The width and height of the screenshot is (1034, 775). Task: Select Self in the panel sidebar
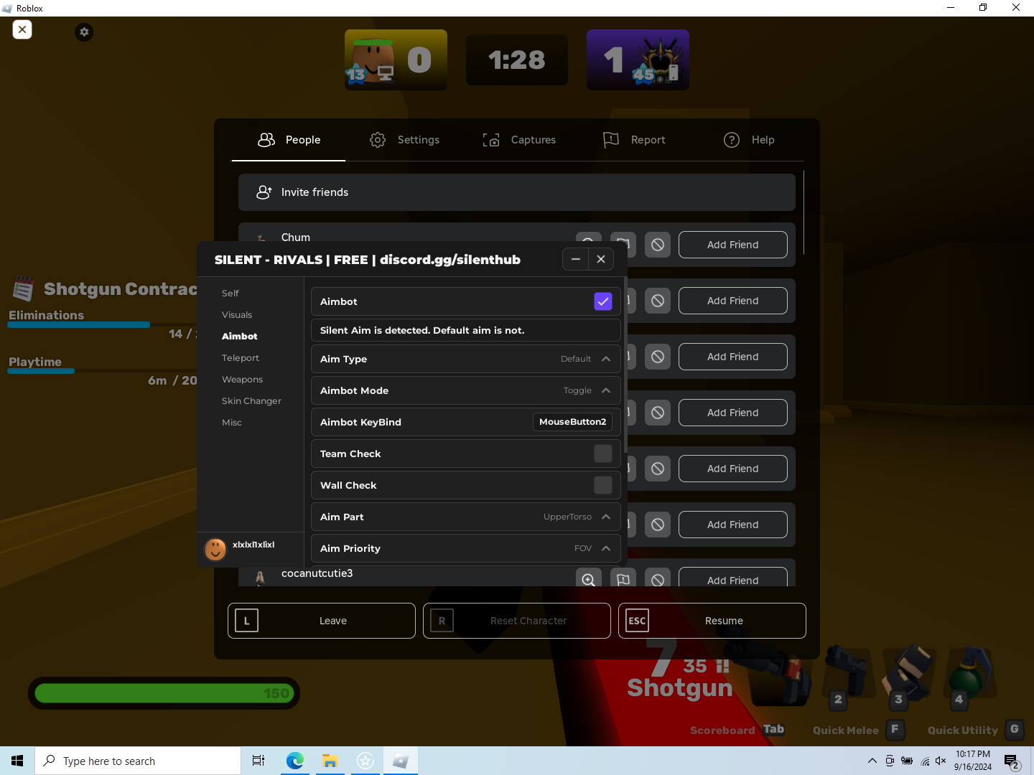click(230, 293)
